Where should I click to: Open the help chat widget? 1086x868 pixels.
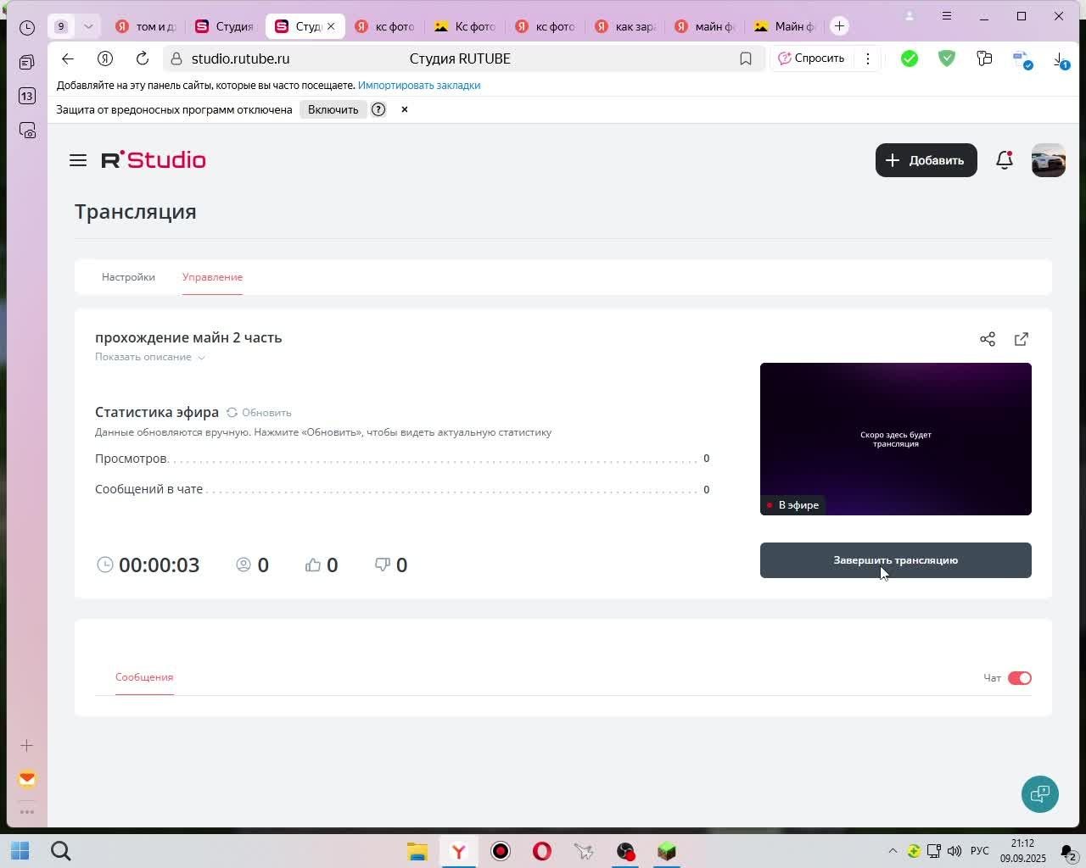[1040, 794]
